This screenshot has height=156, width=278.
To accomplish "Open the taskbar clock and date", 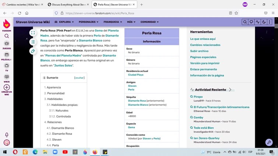I will pos(260,152).
